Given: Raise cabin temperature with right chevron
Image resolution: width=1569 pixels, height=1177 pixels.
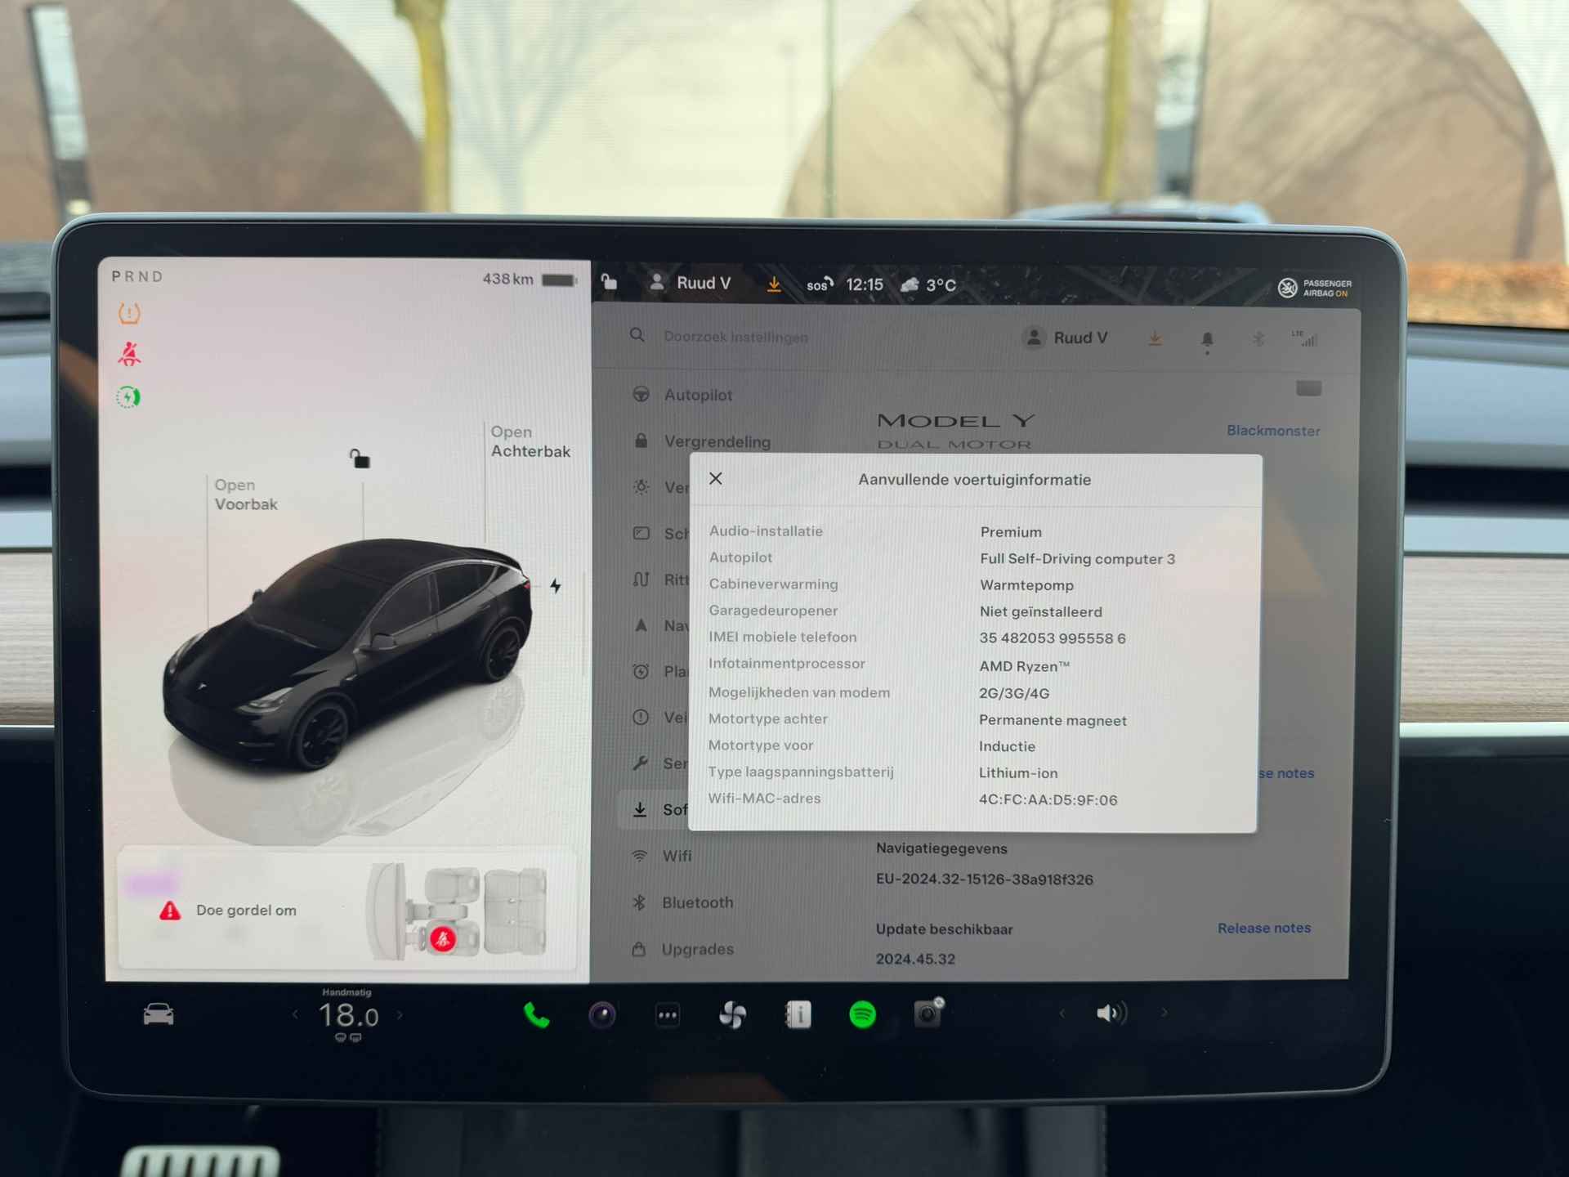Looking at the screenshot, I should tap(400, 1015).
